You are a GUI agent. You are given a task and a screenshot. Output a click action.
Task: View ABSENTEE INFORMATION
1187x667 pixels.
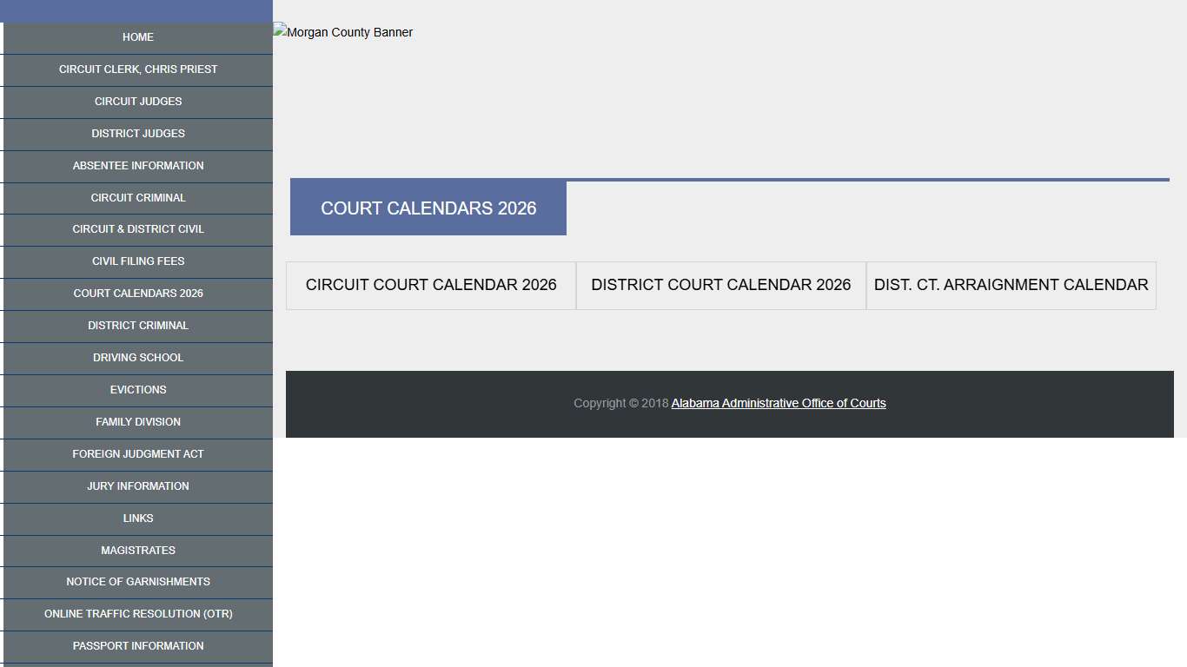click(137, 166)
